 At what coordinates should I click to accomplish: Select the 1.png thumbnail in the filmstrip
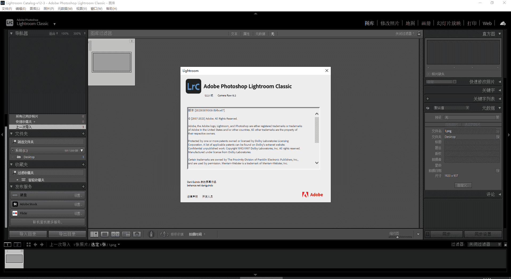point(14,258)
